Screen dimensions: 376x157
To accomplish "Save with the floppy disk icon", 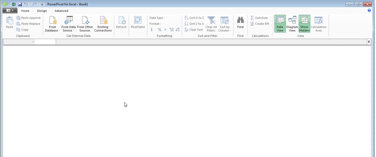I will pos(20,4).
